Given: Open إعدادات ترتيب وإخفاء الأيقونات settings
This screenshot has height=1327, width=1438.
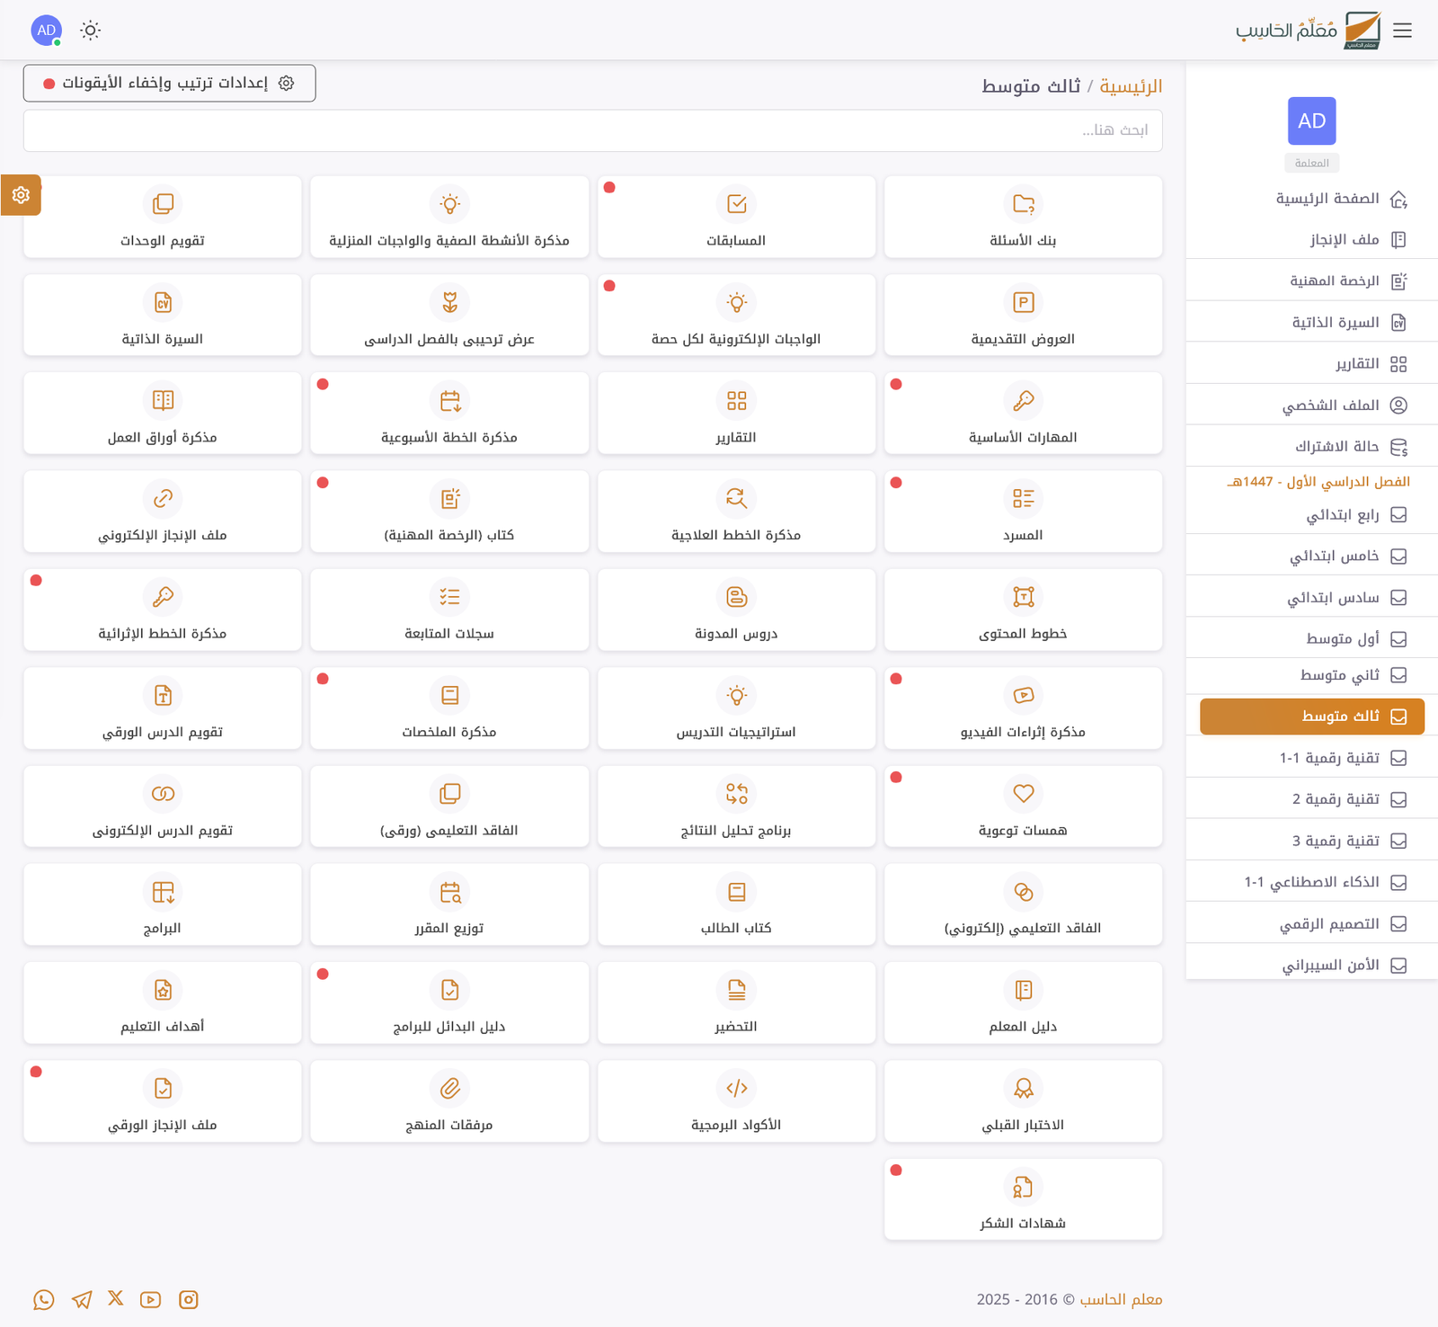Looking at the screenshot, I should pyautogui.click(x=169, y=83).
